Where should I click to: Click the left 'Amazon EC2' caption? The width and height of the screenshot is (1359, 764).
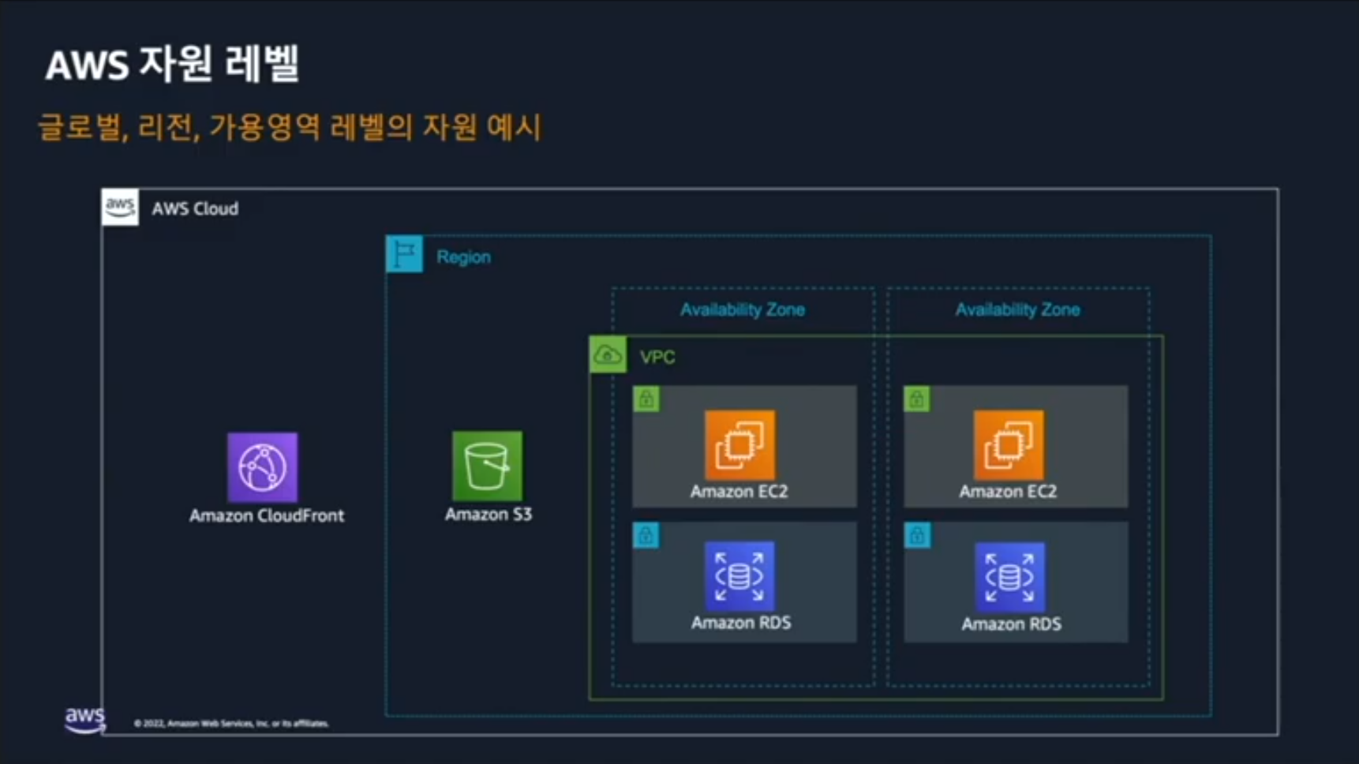pyautogui.click(x=739, y=491)
